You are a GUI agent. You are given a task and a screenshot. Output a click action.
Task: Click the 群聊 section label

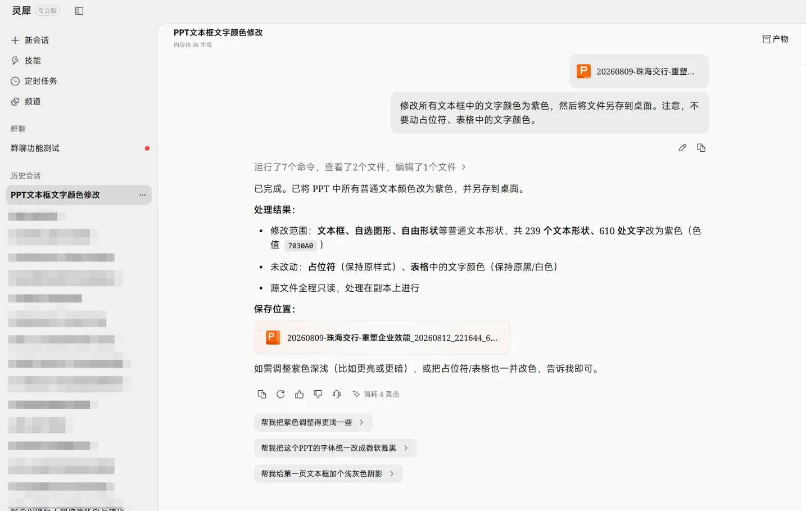coord(18,129)
